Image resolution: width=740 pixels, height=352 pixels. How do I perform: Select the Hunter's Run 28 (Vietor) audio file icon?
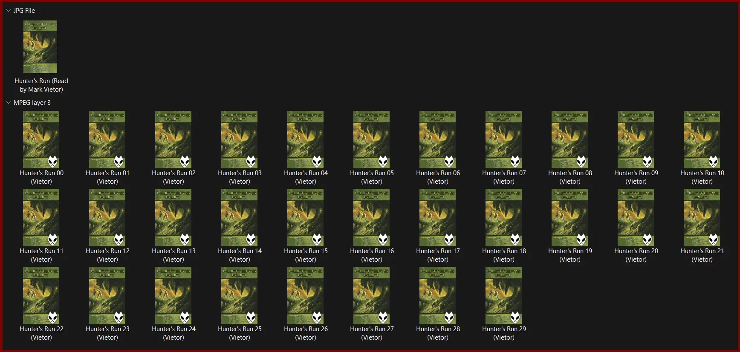click(x=438, y=296)
